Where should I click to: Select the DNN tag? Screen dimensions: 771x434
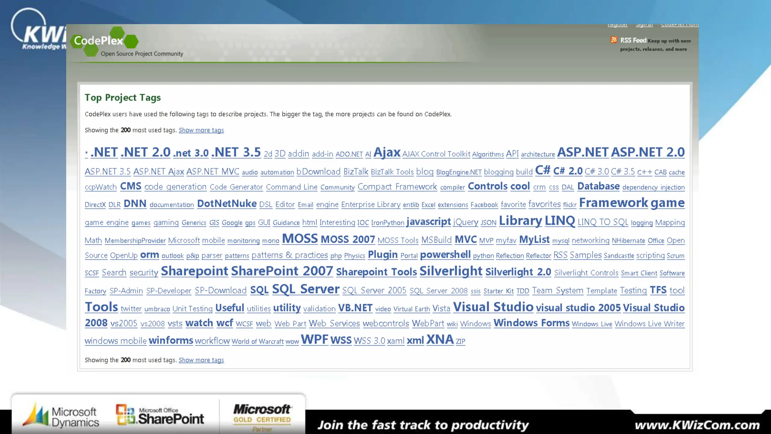point(135,203)
